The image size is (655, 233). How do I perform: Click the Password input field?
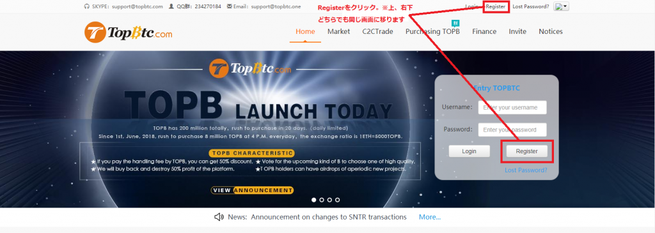(512, 130)
